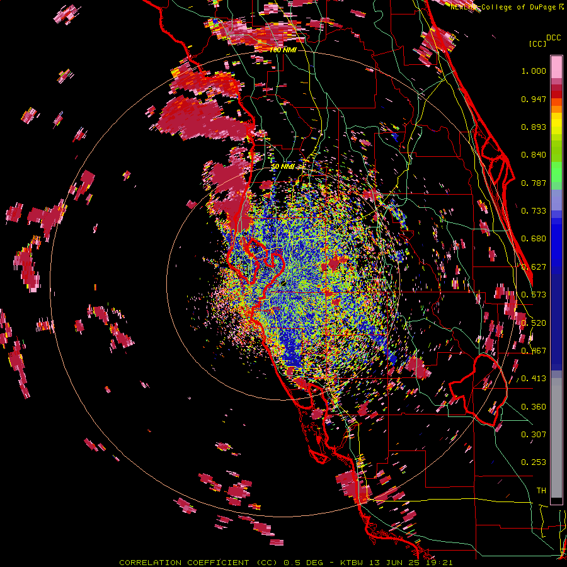This screenshot has width=567, height=567.
Task: Select the 0.573 scale value
Action: tap(534, 295)
